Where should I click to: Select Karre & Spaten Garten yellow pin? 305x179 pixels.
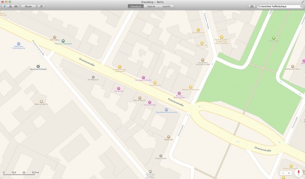[221, 37]
